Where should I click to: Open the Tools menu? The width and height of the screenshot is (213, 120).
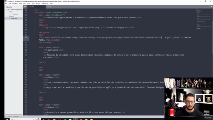pos(33,4)
